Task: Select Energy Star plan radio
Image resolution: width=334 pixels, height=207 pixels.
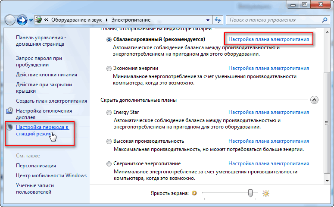Action: click(x=109, y=113)
